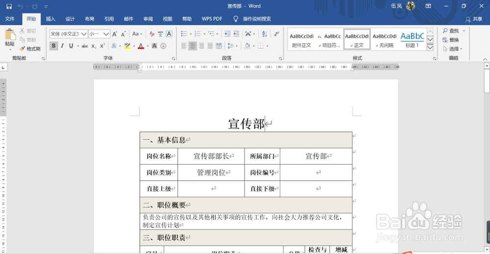490x254 pixels.
Task: Switch to the Review (审阅) tab
Action: pos(148,19)
